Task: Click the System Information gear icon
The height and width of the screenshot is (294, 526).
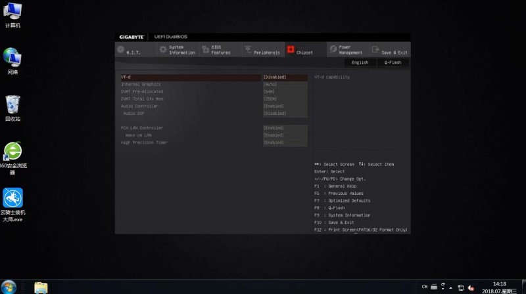Action: pyautogui.click(x=163, y=50)
